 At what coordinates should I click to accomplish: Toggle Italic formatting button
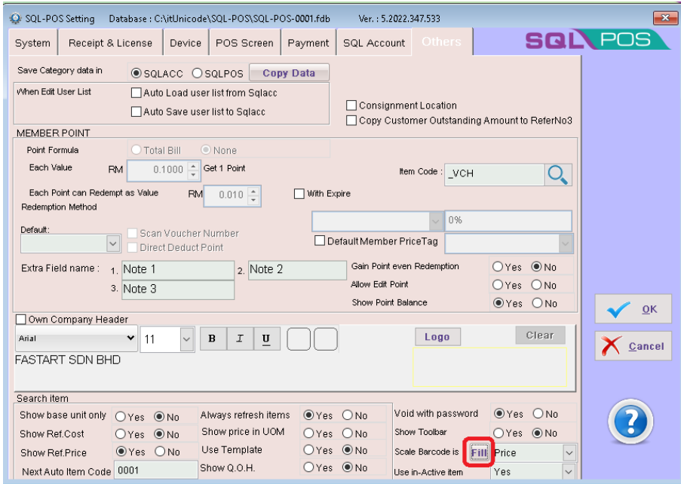click(x=239, y=339)
